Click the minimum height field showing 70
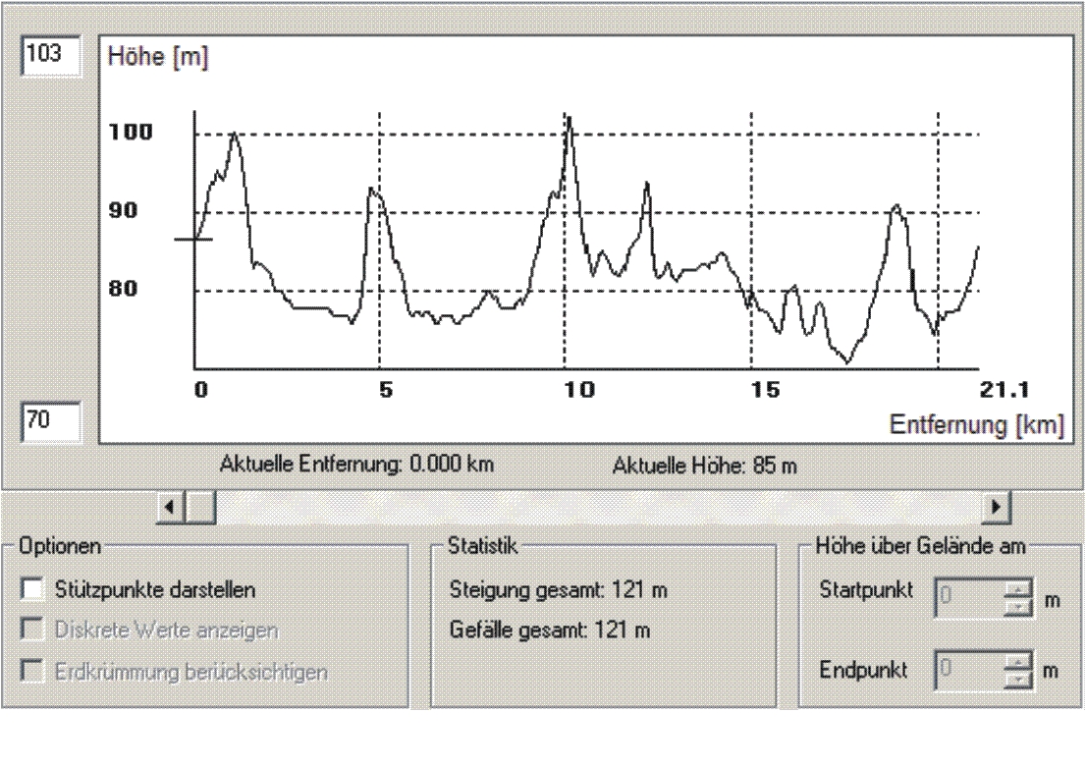 tap(51, 421)
